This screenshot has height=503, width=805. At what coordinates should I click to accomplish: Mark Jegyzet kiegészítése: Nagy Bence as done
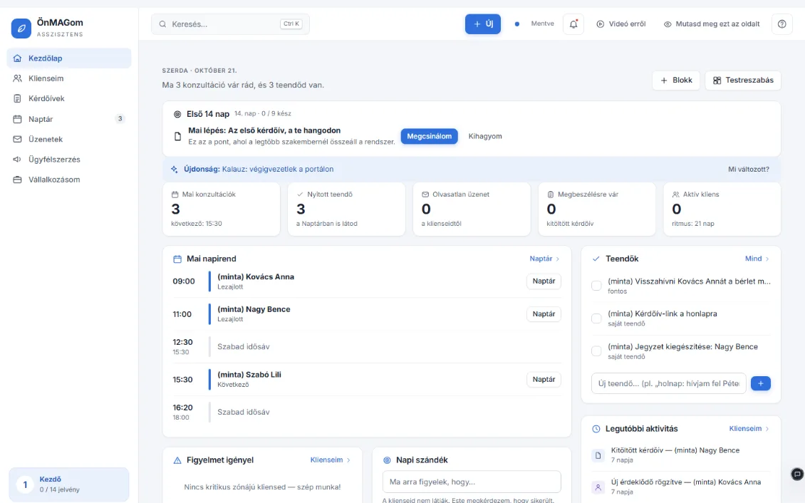[x=596, y=351]
